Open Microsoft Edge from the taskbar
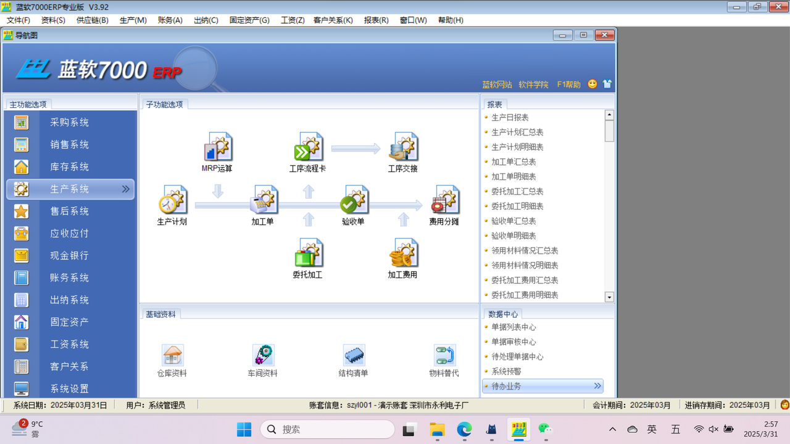The height and width of the screenshot is (444, 790). click(464, 429)
